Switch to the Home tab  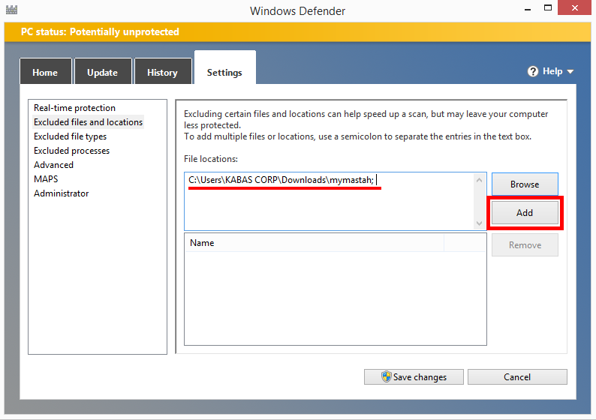(x=45, y=72)
